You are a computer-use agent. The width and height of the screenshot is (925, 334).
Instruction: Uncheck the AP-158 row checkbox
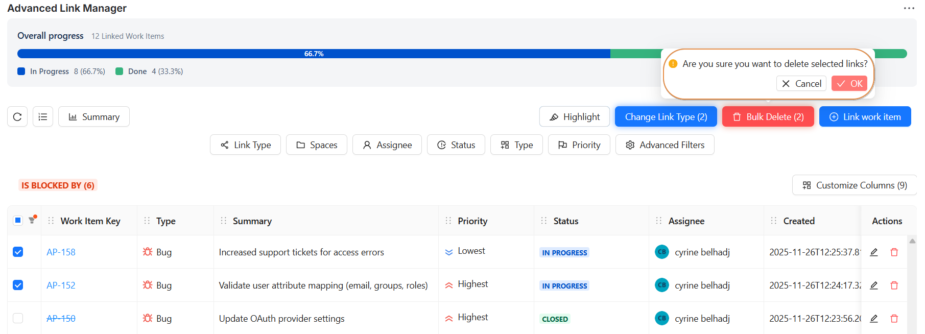coord(18,252)
